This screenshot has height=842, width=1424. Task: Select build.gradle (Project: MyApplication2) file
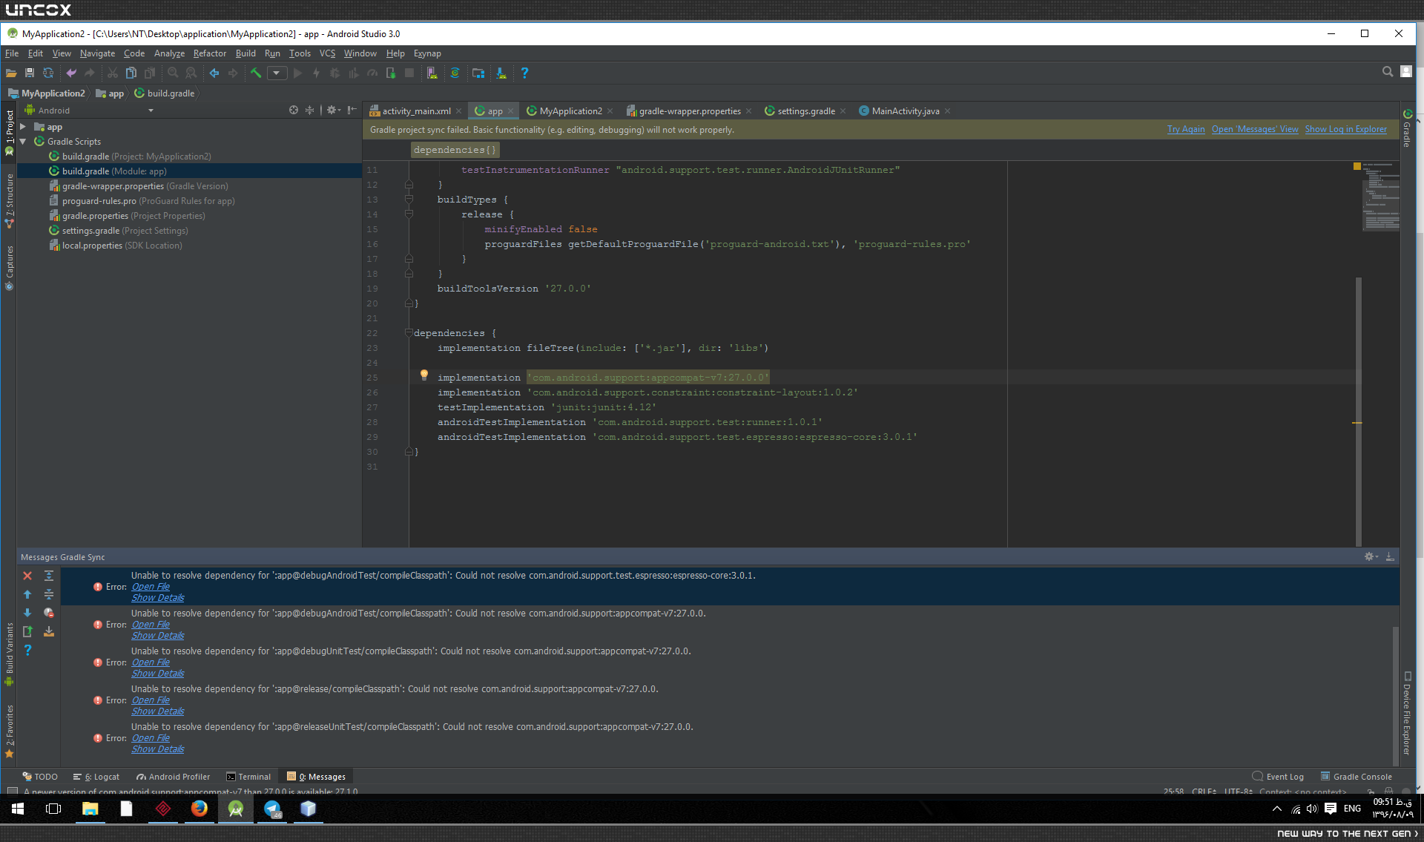136,157
